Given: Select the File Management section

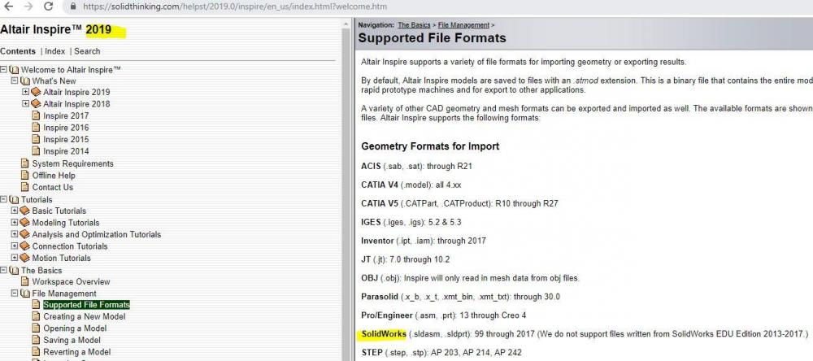Looking at the screenshot, I should tap(64, 294).
